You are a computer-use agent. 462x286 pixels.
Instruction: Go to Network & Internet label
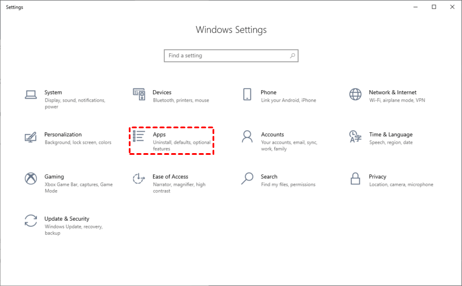click(x=393, y=92)
